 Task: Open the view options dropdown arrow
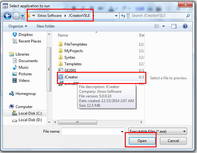click(163, 26)
